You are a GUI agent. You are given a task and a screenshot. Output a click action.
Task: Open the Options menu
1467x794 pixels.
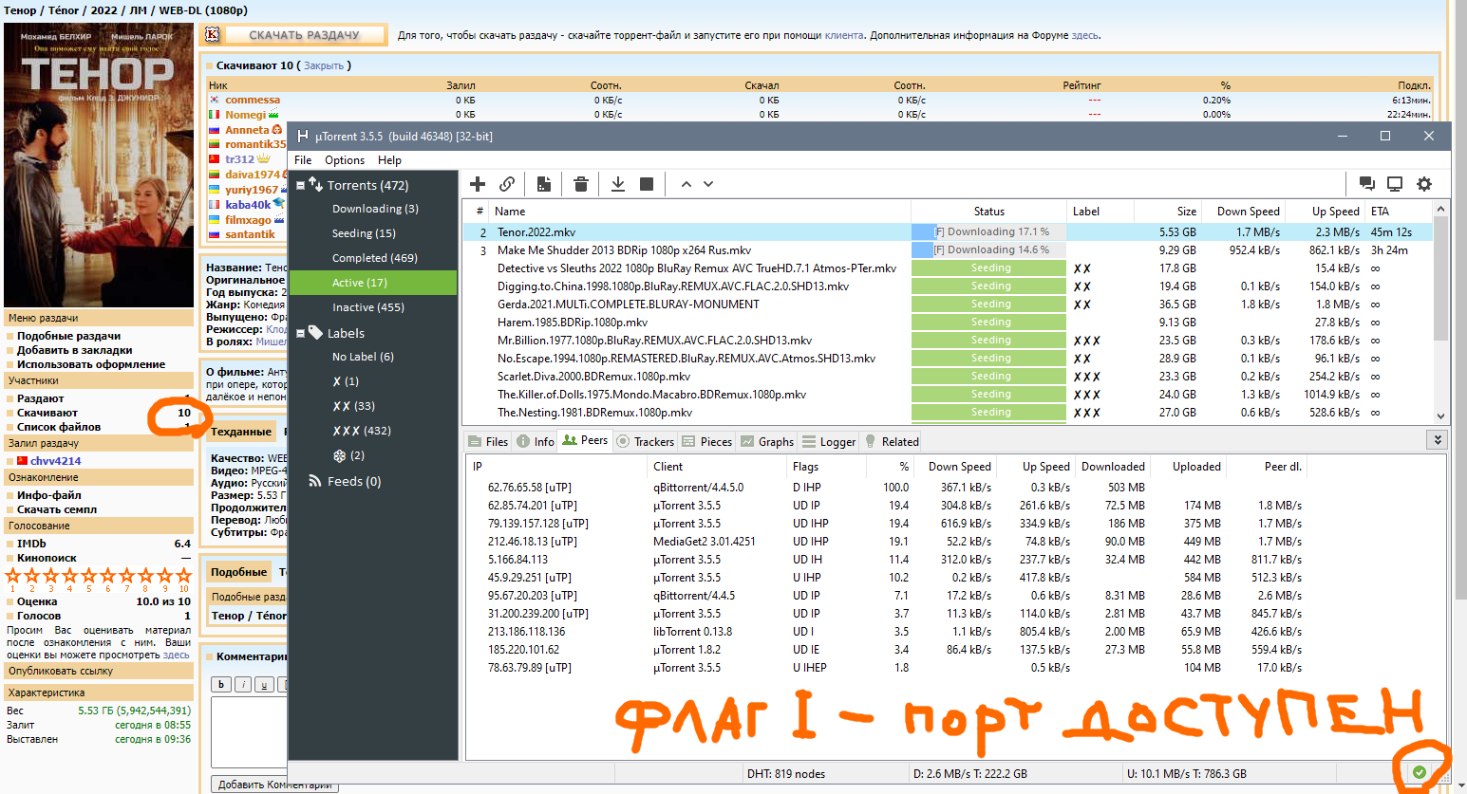click(x=345, y=160)
